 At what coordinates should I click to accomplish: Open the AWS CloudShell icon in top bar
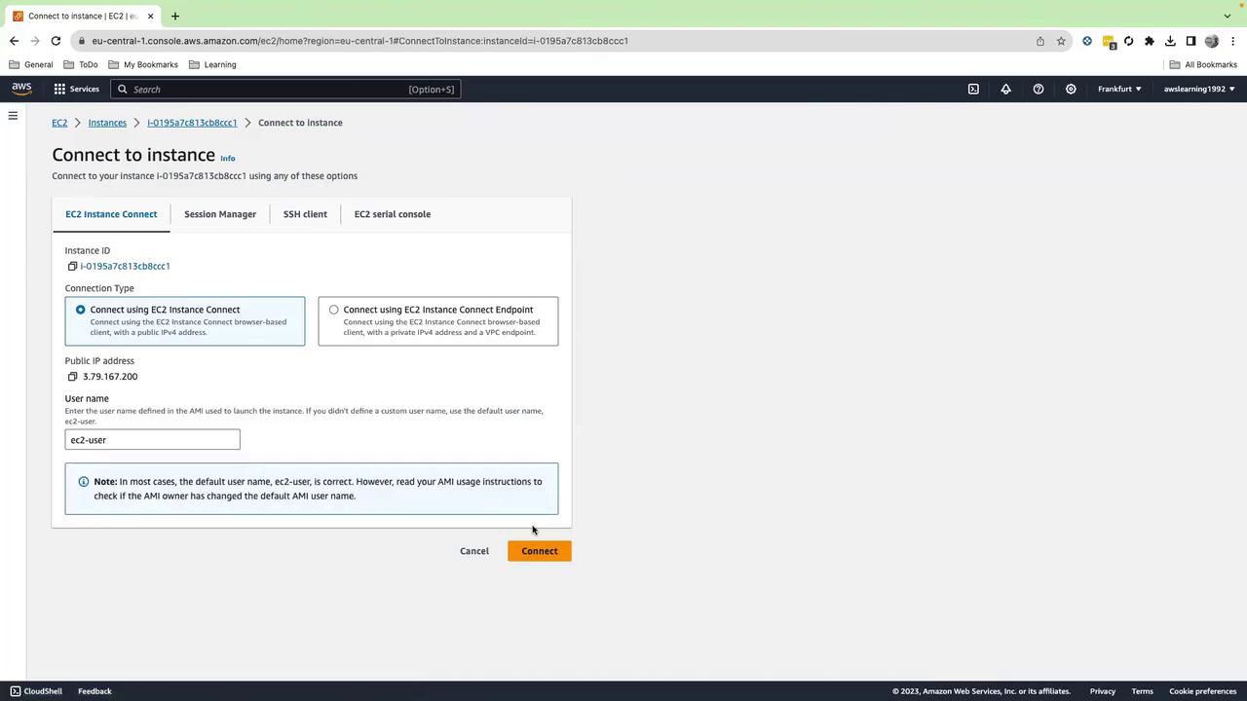coord(973,89)
